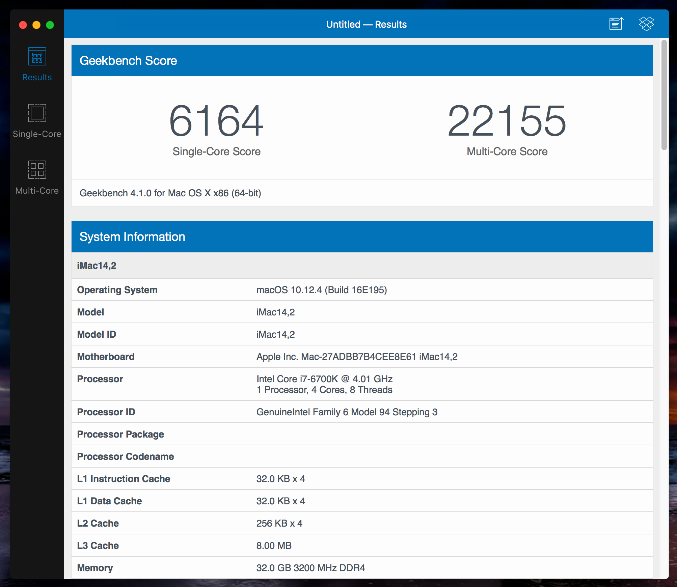Click the yellow minimize window button
Image resolution: width=677 pixels, height=587 pixels.
pyautogui.click(x=36, y=25)
